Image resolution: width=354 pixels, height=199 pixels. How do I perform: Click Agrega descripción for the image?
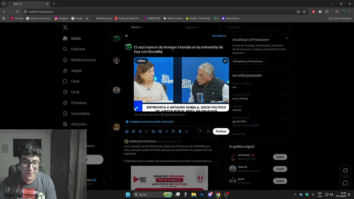[173, 114]
